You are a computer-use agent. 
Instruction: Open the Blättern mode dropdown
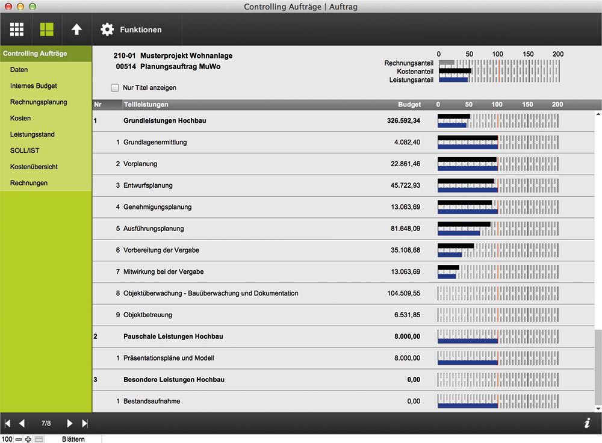click(x=73, y=439)
